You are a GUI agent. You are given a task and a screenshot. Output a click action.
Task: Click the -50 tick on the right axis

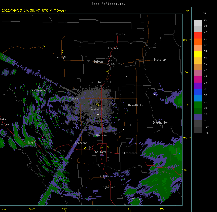pyautogui.click(x=185, y=137)
